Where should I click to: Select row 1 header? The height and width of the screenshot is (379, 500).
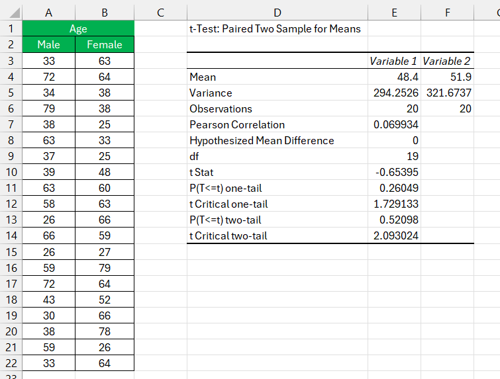(11, 28)
